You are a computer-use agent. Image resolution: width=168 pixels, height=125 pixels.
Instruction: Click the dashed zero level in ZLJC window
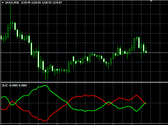84,103
